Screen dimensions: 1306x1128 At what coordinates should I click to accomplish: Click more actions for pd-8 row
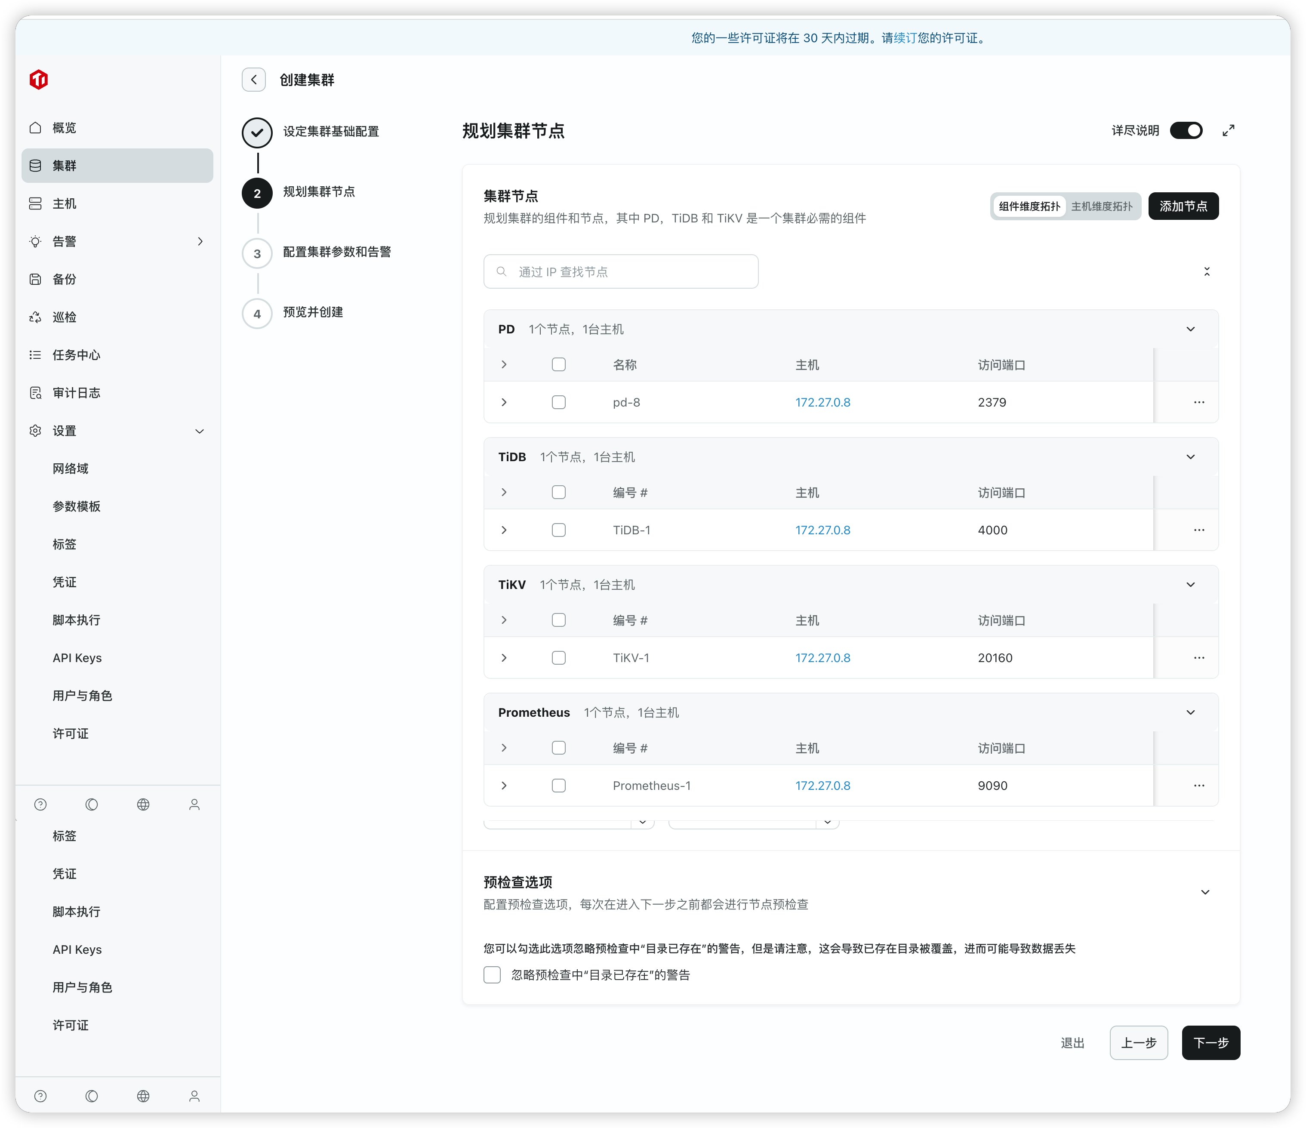(1198, 402)
